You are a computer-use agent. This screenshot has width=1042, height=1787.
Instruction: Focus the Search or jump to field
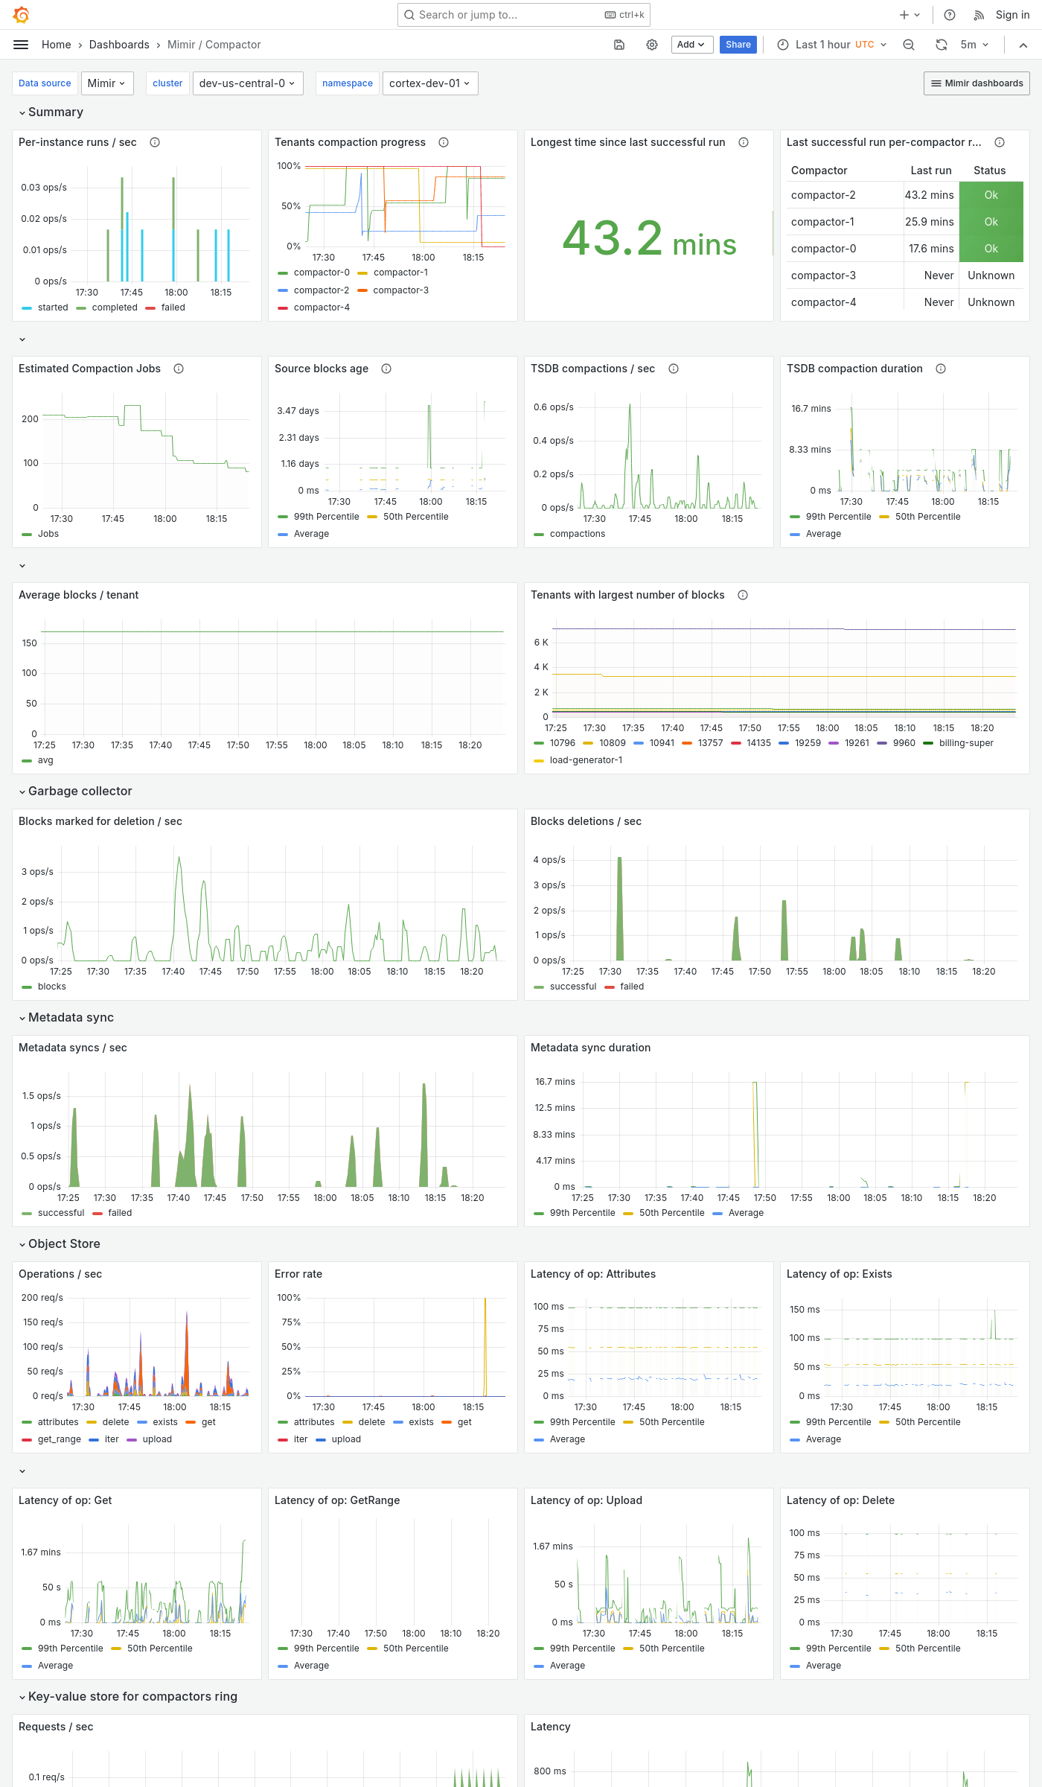click(524, 15)
